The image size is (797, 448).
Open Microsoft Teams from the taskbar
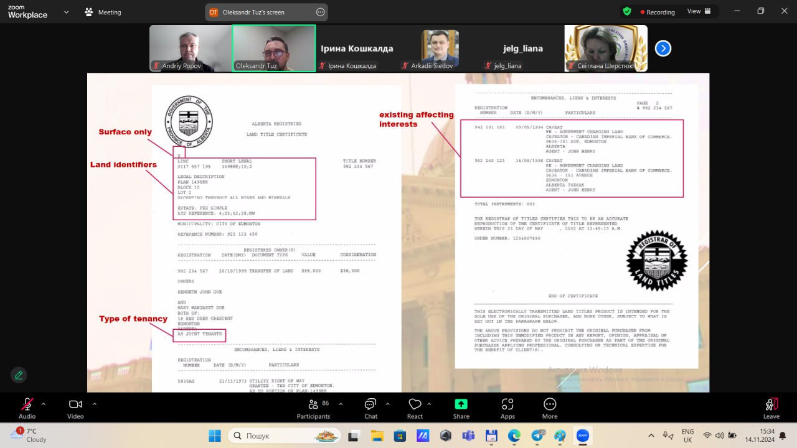468,435
